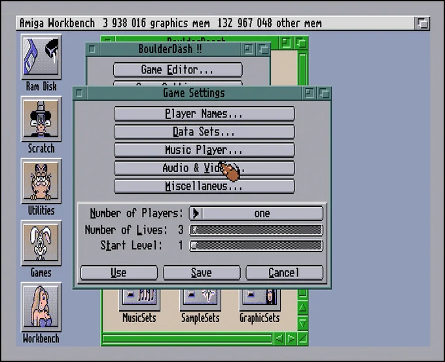Click the 'Number of Lives:' label
This screenshot has width=445, height=362.
point(126,230)
